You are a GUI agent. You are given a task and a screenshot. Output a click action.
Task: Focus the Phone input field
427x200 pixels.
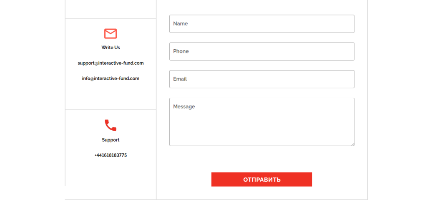point(262,51)
